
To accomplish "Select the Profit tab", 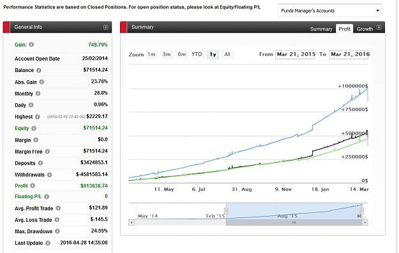I will tap(344, 29).
